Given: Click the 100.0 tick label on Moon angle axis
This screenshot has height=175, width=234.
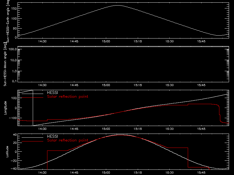Looking at the screenshot, I should pos(13,49).
